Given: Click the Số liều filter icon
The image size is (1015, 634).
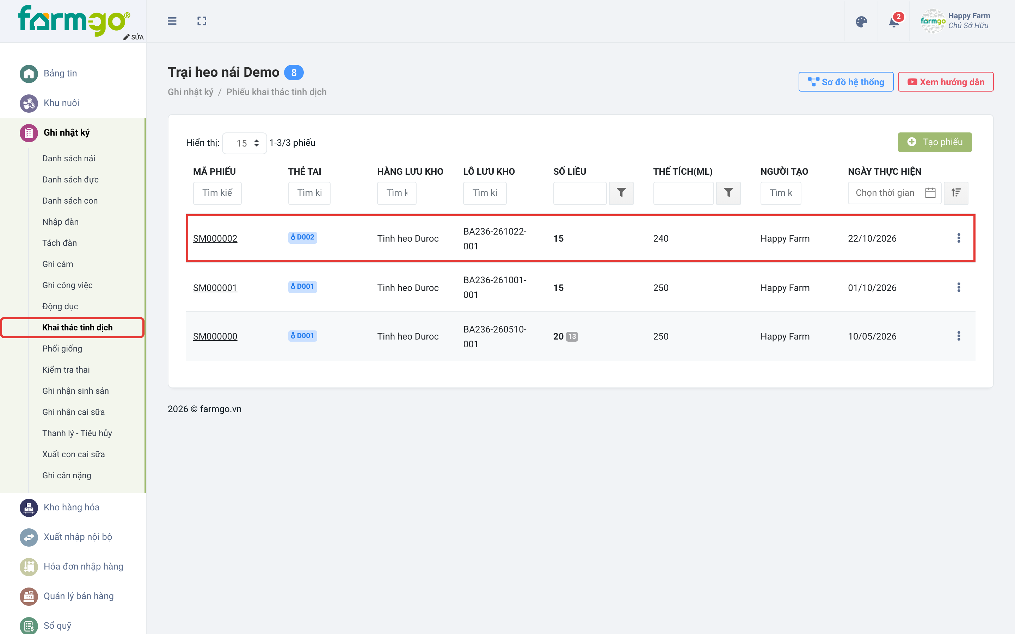Looking at the screenshot, I should (x=621, y=193).
